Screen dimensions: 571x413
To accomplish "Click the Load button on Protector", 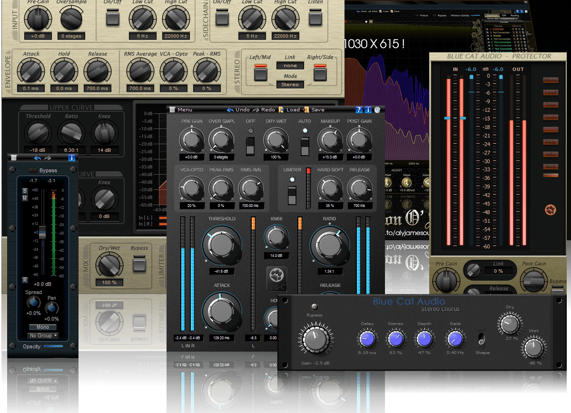I will pyautogui.click(x=551, y=92).
